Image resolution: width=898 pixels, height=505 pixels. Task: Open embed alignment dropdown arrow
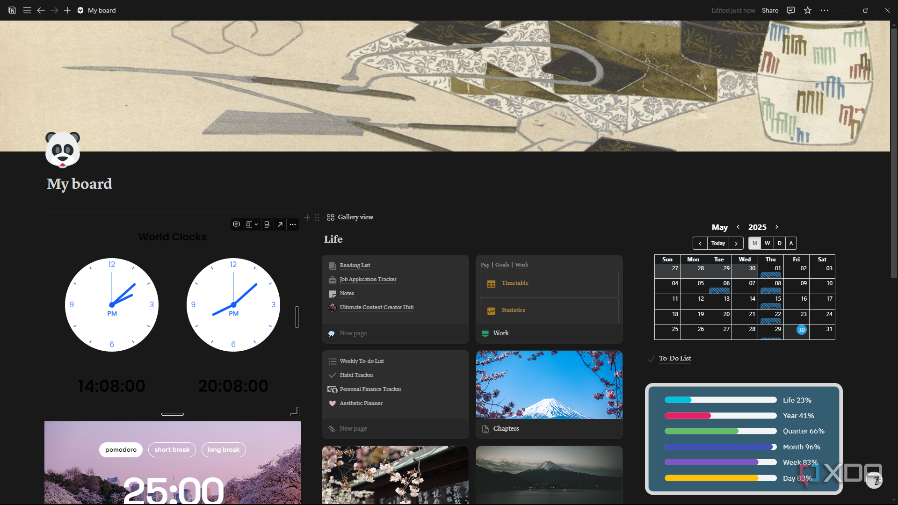[256, 224]
